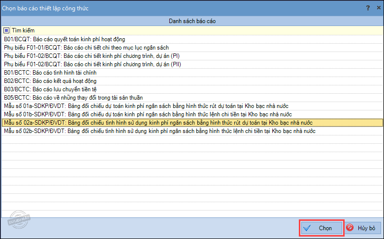Select B02/BCTC báo cáo kết quả hoạt động
This screenshot has height=239, width=384.
[192, 81]
